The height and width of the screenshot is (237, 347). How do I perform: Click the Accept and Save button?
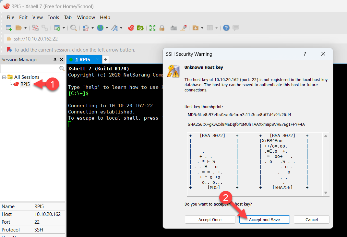pos(264,219)
